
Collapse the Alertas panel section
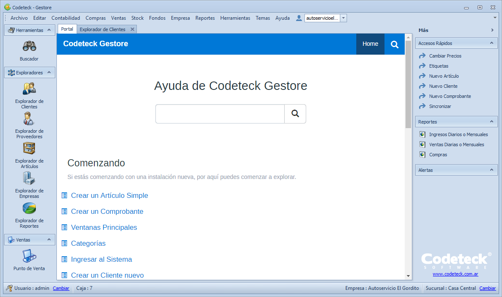click(x=491, y=170)
